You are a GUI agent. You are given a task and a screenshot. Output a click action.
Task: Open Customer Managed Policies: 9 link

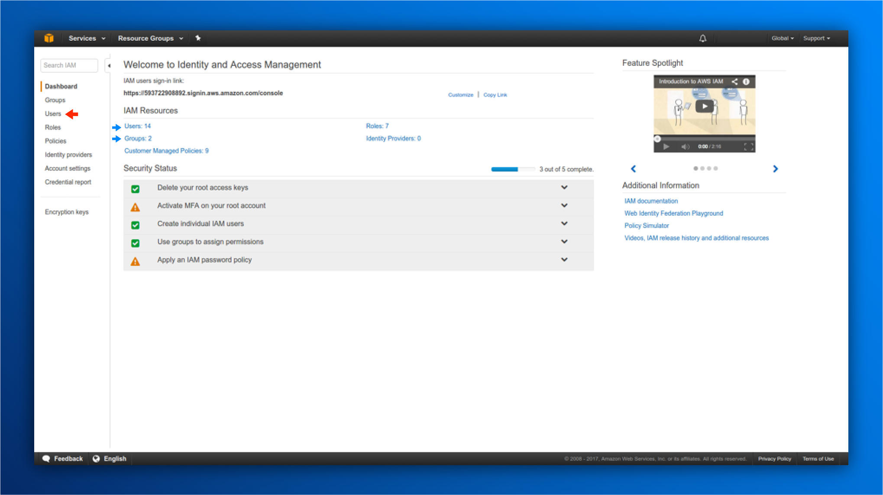[x=166, y=151]
